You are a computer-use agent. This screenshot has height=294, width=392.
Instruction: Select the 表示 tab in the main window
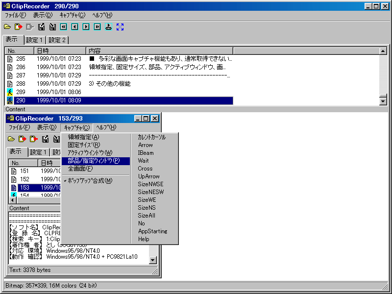click(13, 39)
